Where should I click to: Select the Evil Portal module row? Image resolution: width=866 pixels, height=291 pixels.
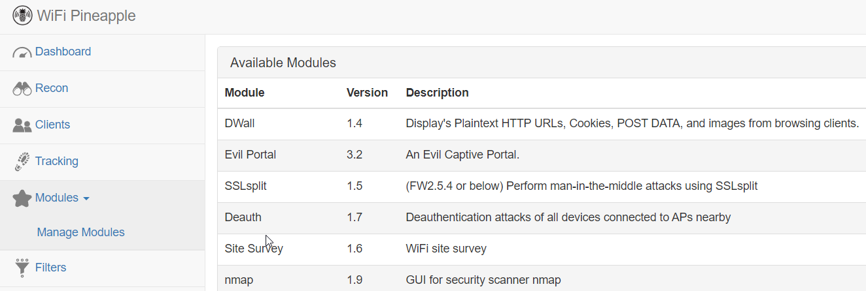542,155
